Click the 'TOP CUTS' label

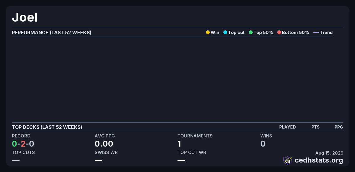[x=23, y=152]
